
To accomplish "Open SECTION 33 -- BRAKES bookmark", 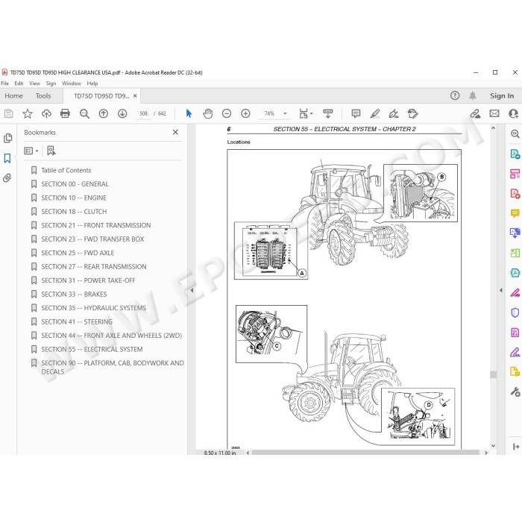I will (x=74, y=295).
